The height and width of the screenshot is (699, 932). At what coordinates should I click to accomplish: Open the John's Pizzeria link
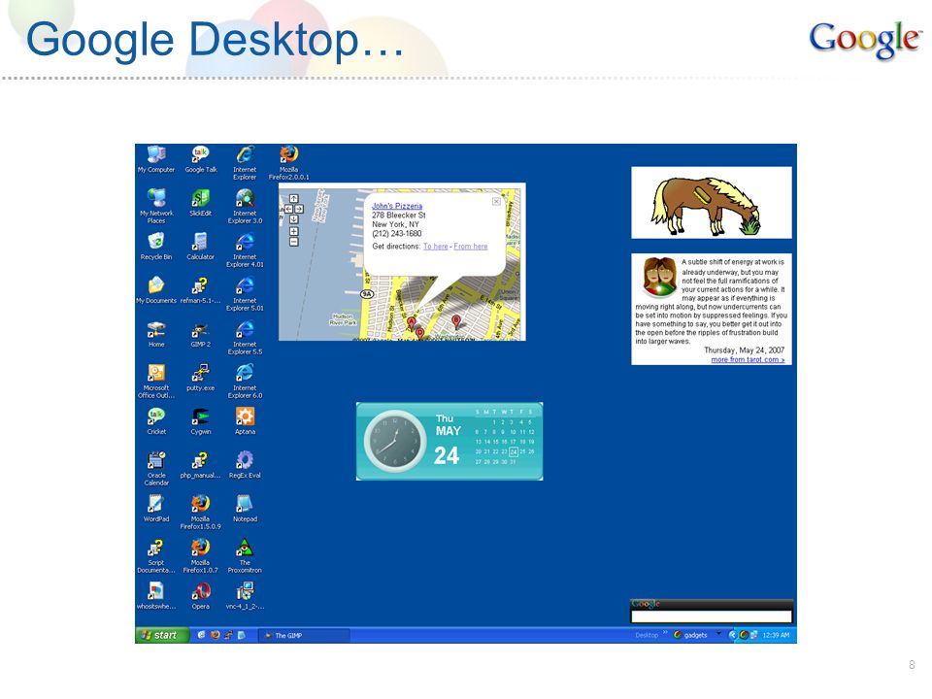[397, 206]
